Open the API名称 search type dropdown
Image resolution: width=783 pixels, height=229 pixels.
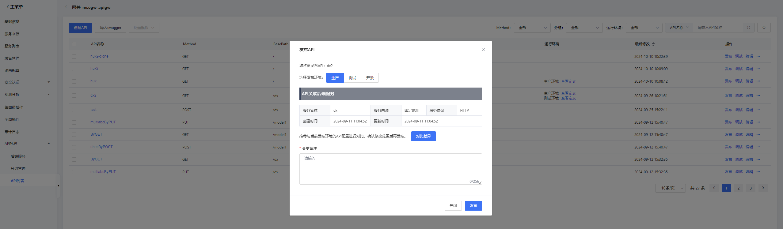pyautogui.click(x=679, y=28)
